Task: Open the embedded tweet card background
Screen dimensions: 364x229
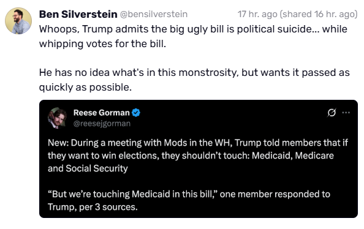Action: pyautogui.click(x=199, y=159)
